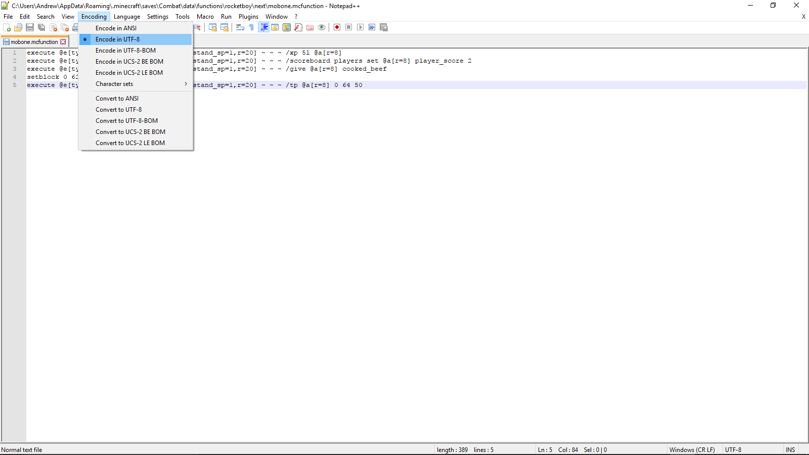Create a new file with the New icon

click(x=7, y=27)
